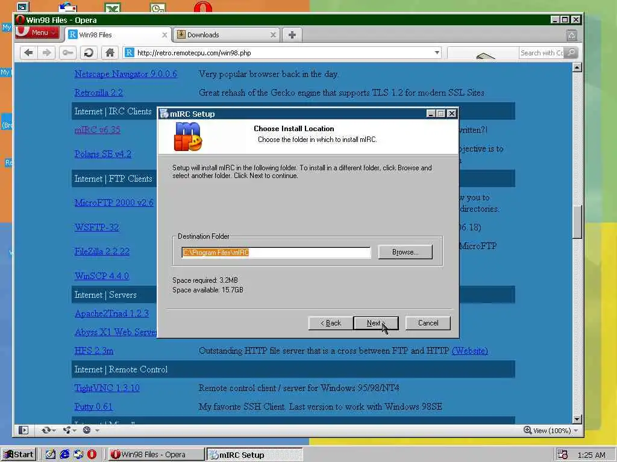Click the page scrollbar down arrow
Viewport: 617px width, 462px height.
[x=577, y=419]
